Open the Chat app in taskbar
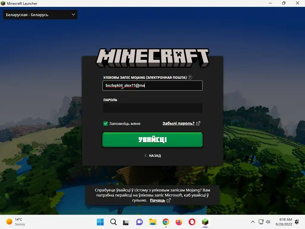Viewport: 305px width, 229px height. coord(139,222)
